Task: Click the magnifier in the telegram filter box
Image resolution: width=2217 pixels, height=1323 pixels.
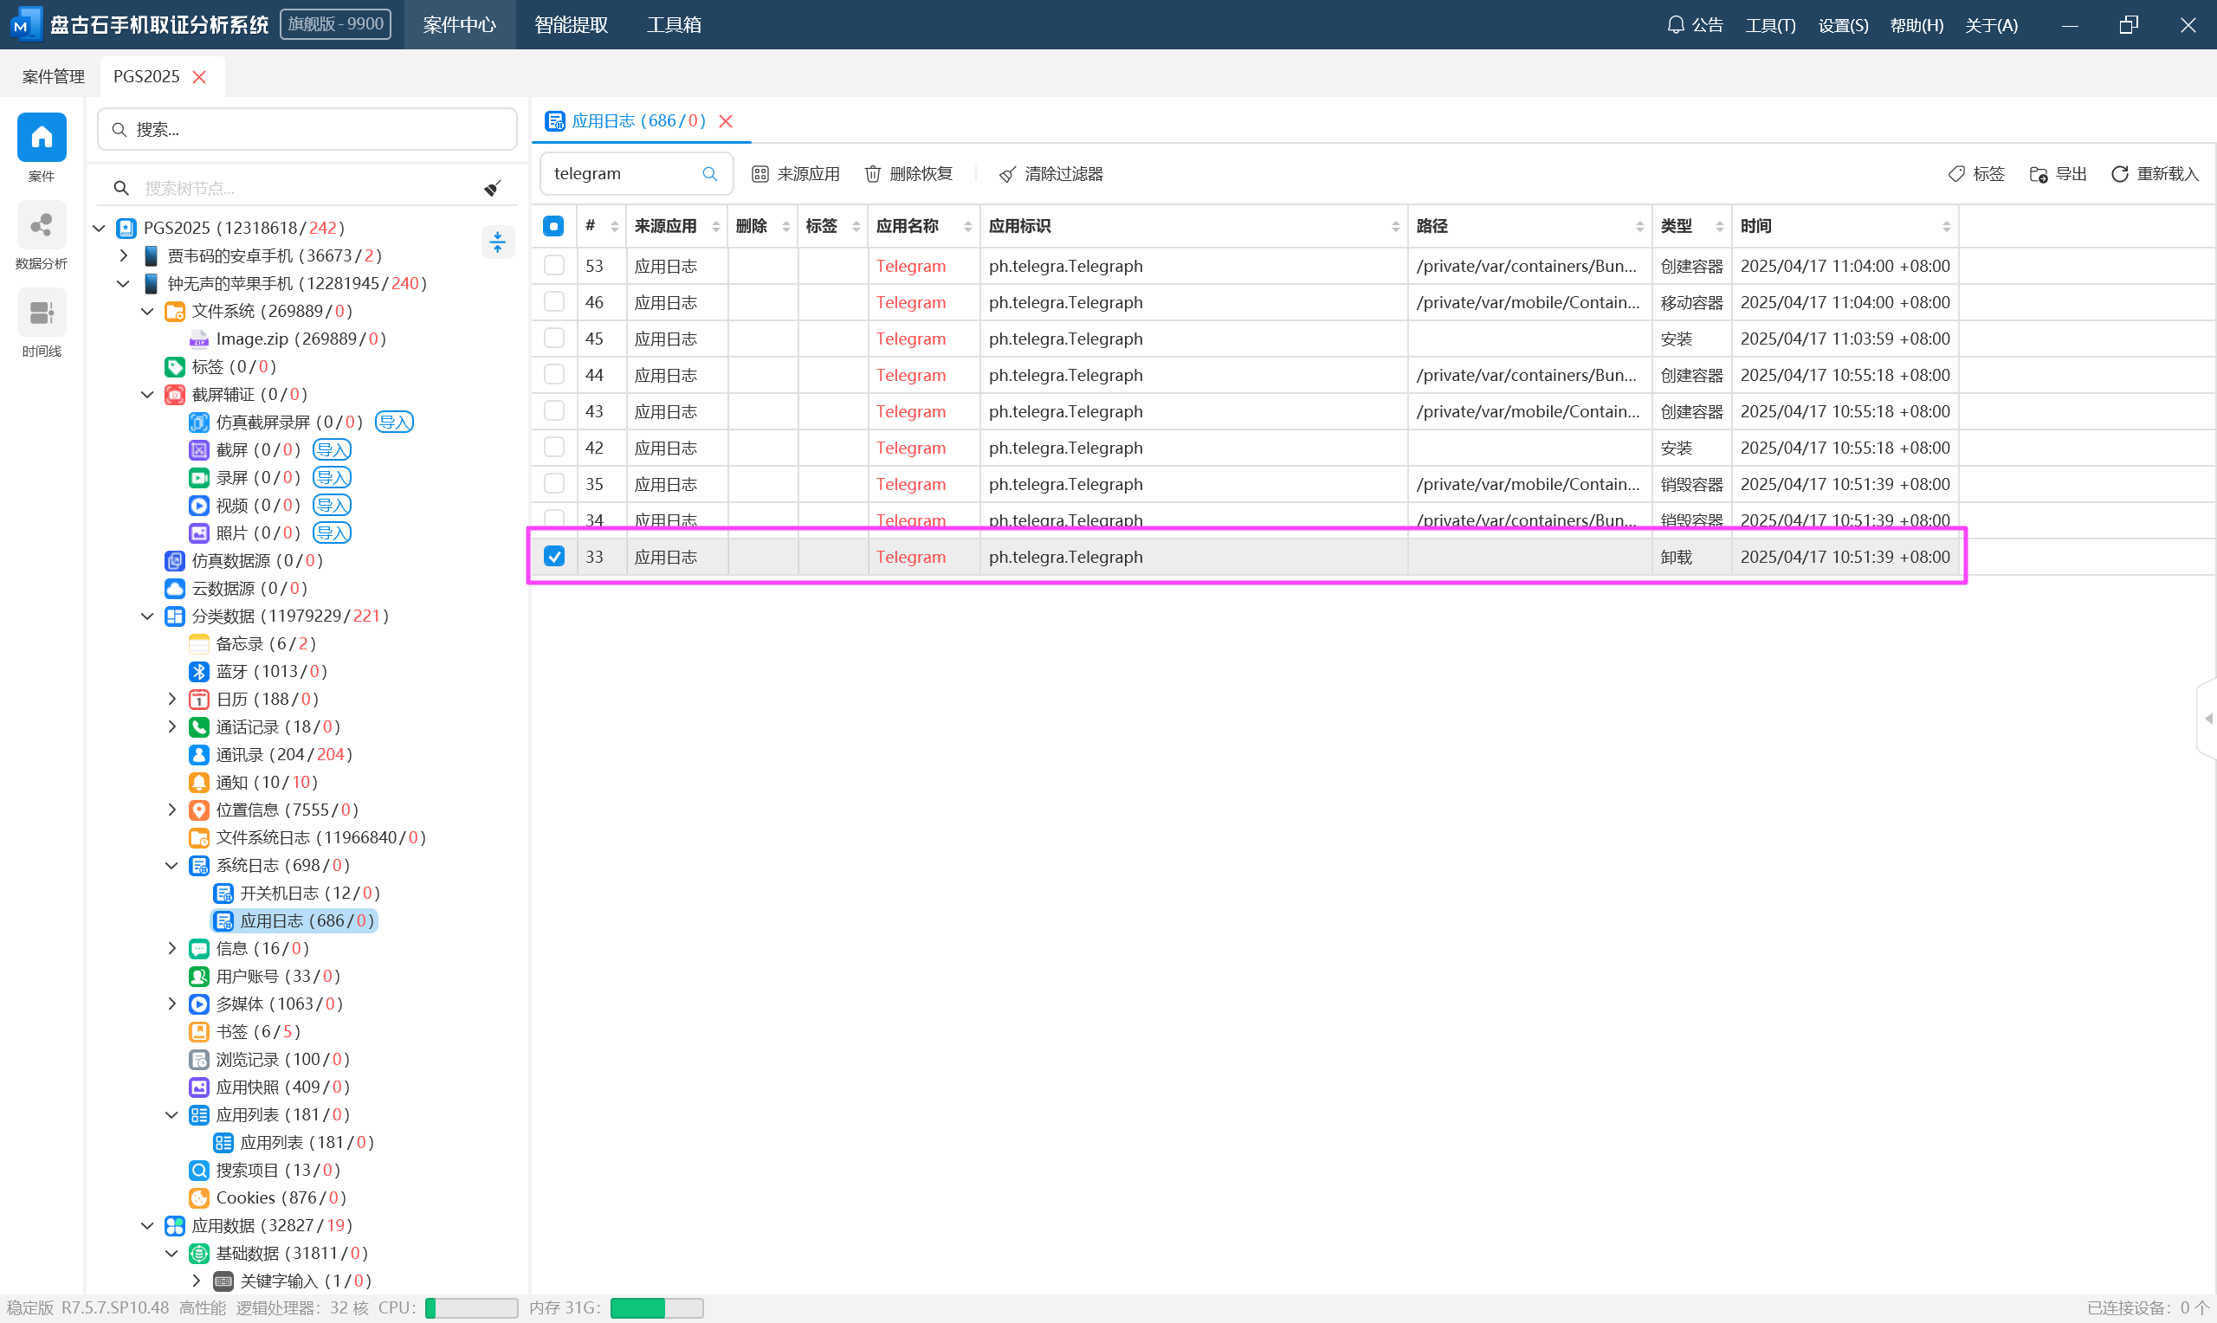Action: pos(709,174)
